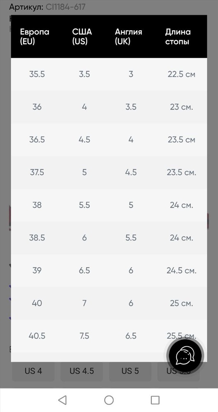This screenshot has width=218, height=412.
Task: Click the 24.5 см. foot length cell
Action: [181, 270]
